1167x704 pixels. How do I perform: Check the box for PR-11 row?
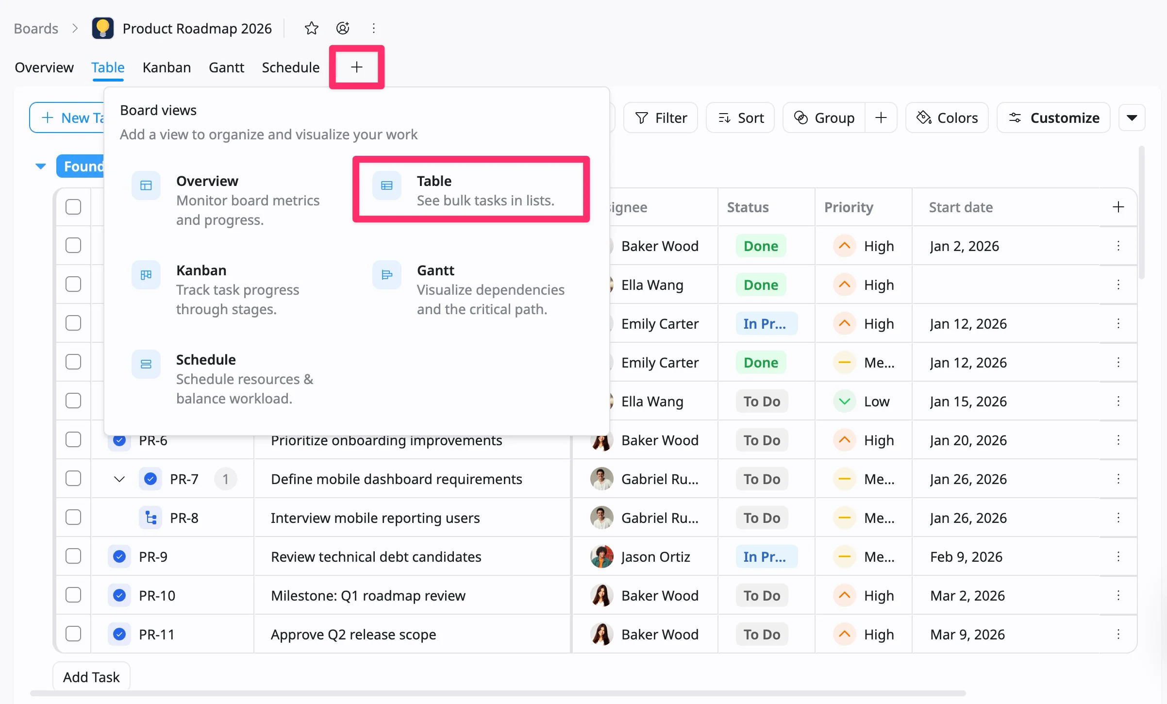[73, 634]
